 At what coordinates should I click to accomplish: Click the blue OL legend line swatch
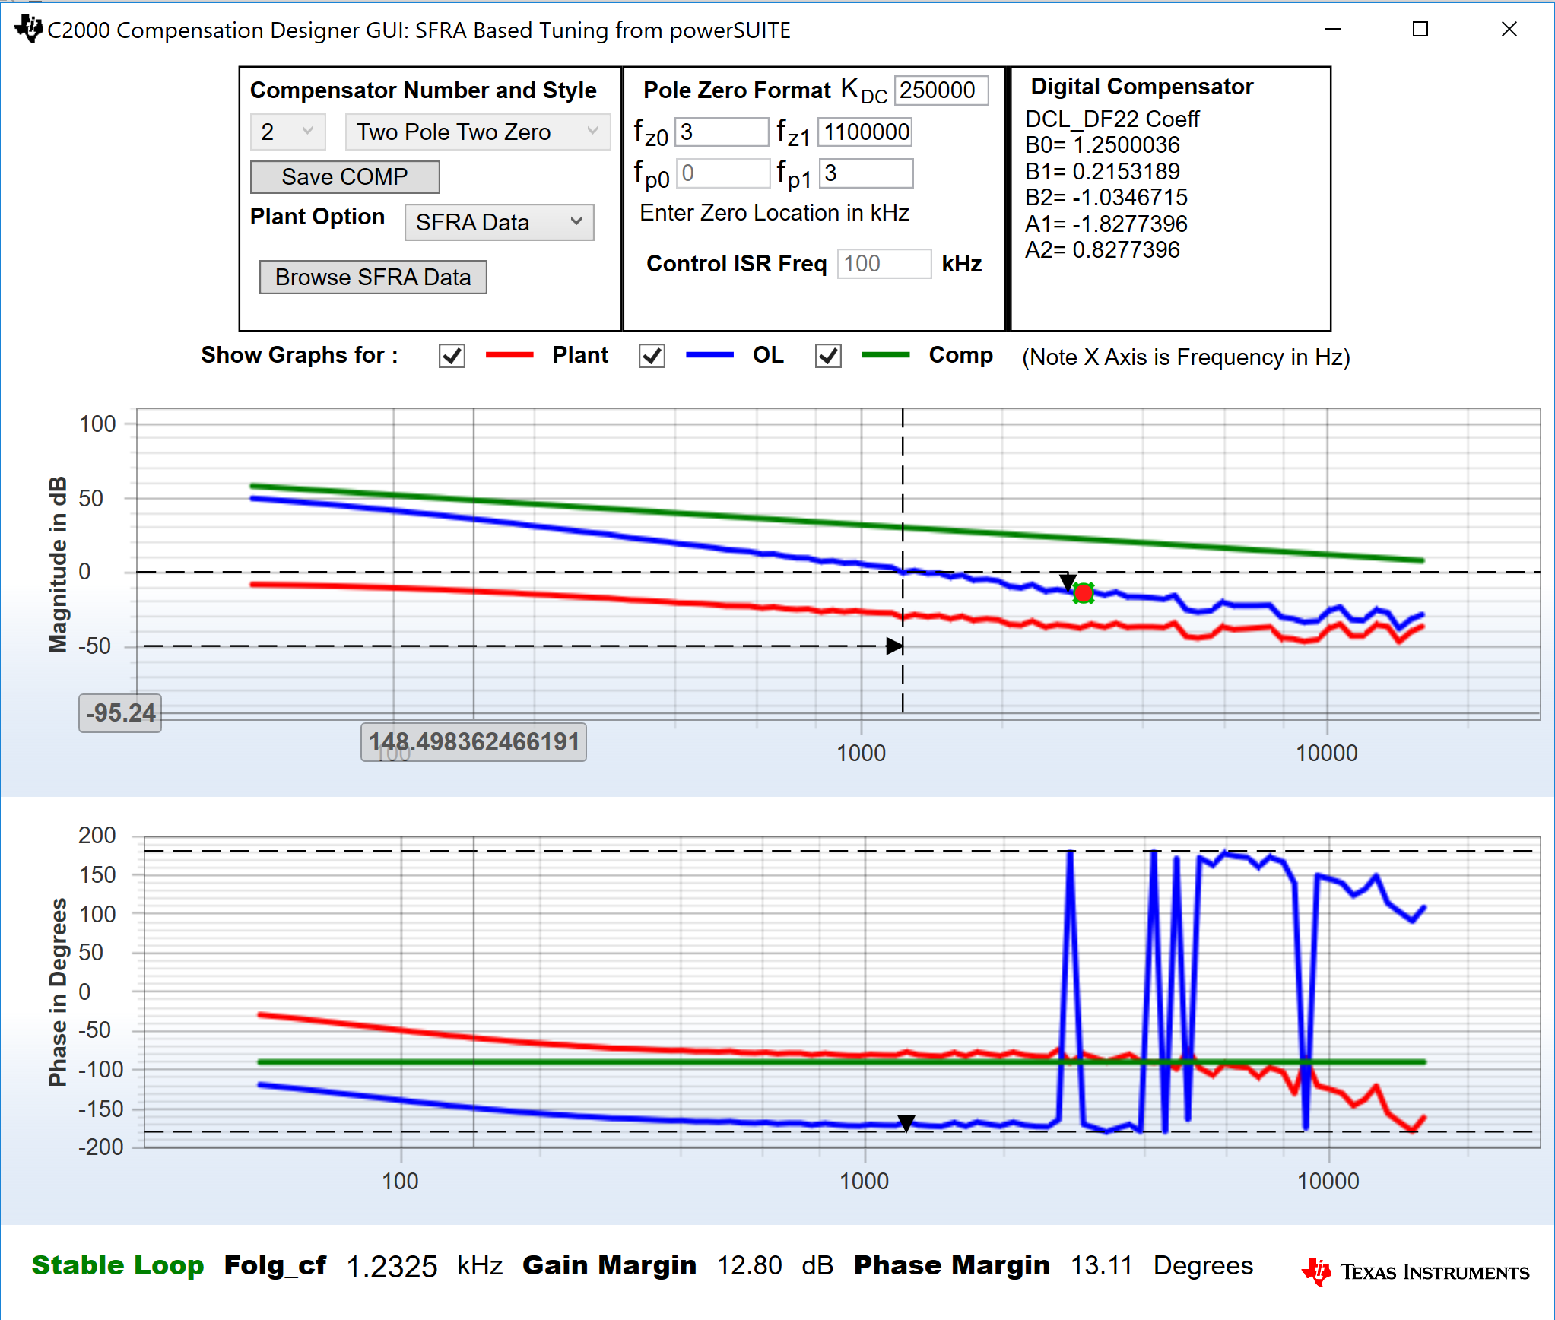(x=709, y=355)
